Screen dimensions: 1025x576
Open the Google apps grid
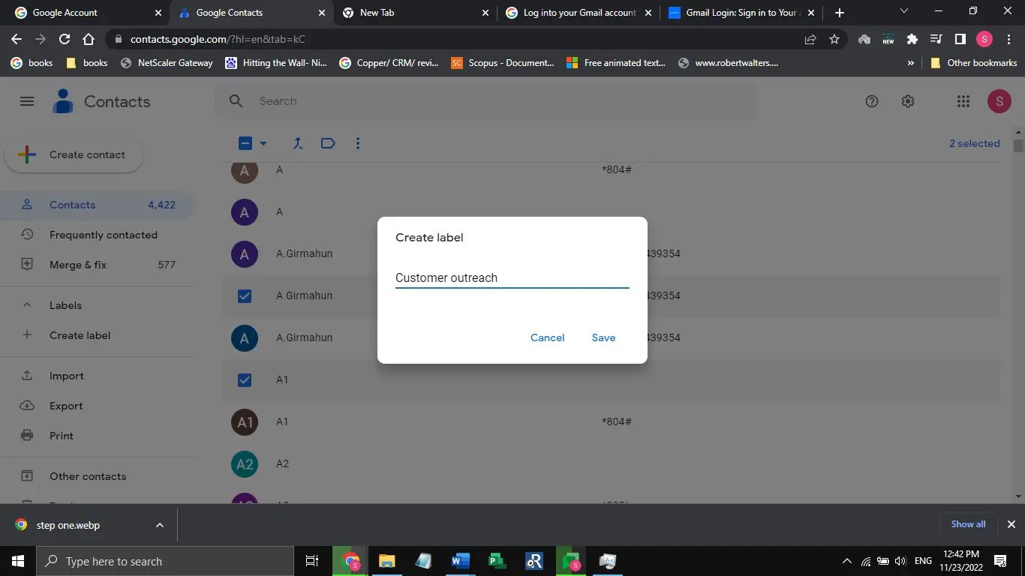(963, 102)
